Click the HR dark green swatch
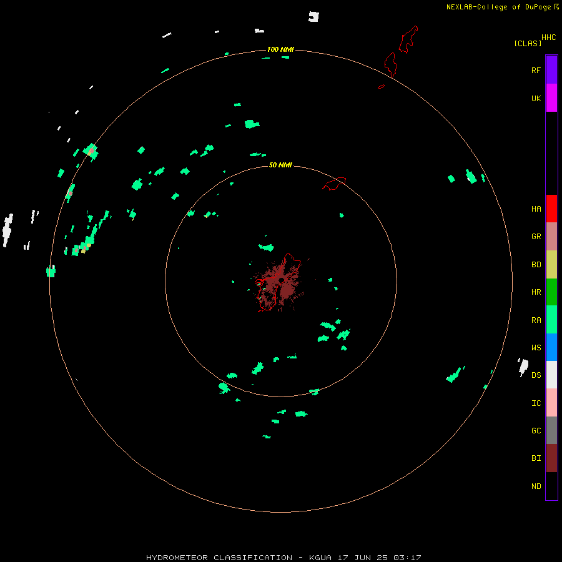Screen dimensions: 562x562 (x=551, y=292)
